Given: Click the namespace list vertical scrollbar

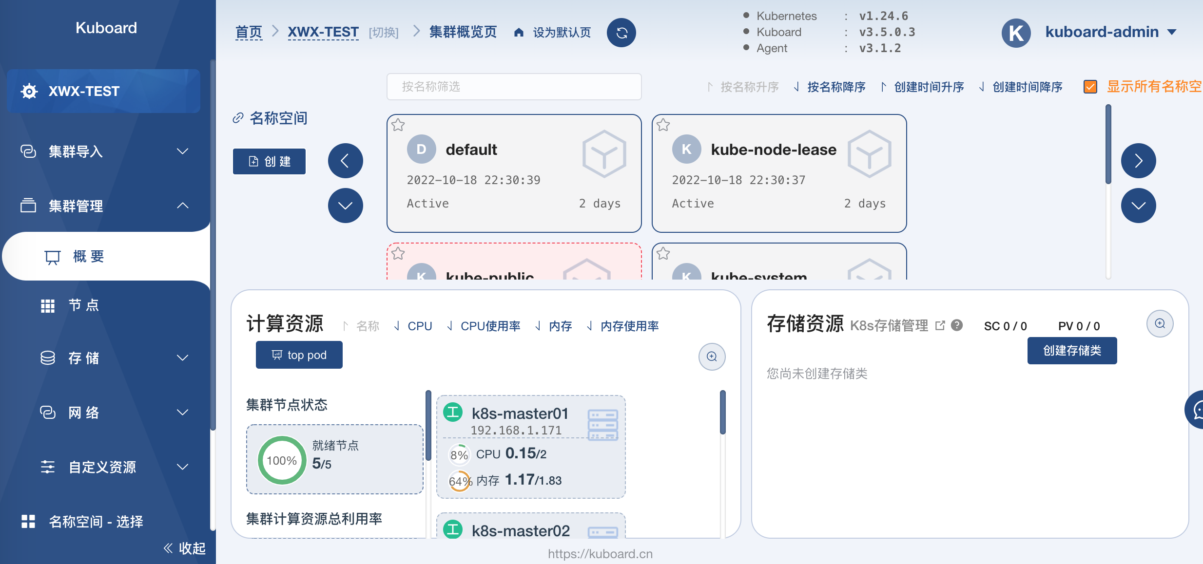Looking at the screenshot, I should 1108,145.
